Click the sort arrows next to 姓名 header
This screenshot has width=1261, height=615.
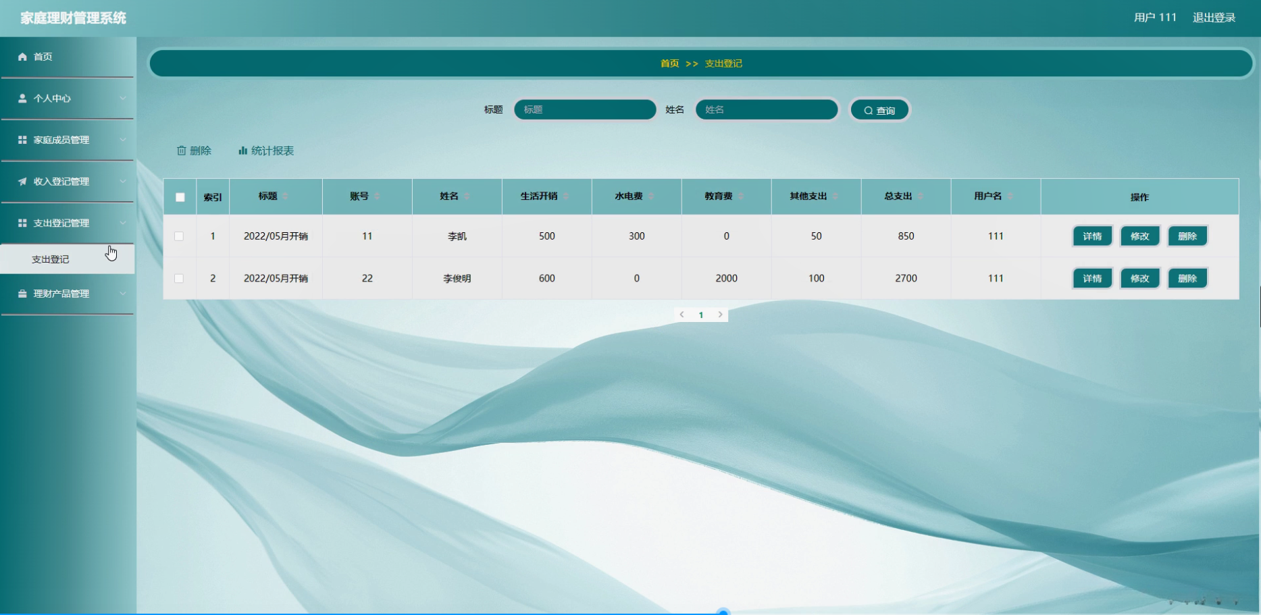coord(467,196)
